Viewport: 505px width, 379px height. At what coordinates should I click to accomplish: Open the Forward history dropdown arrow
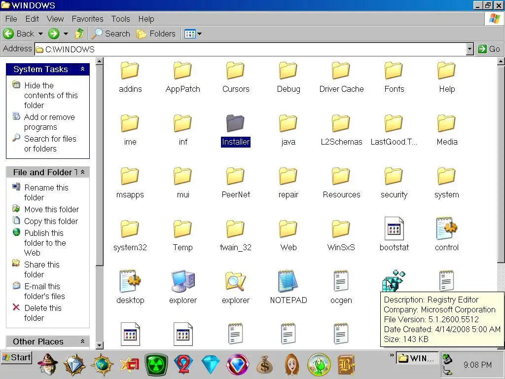66,34
